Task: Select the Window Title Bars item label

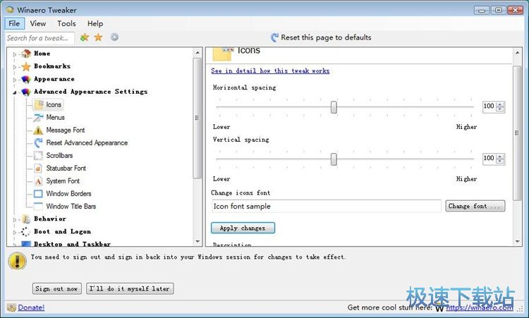Action: pos(71,207)
